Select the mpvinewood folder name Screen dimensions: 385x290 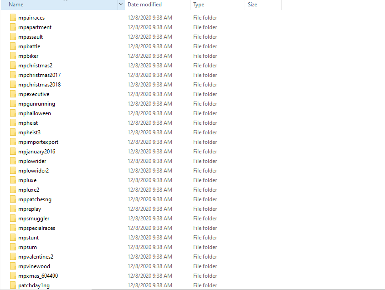(x=34, y=266)
